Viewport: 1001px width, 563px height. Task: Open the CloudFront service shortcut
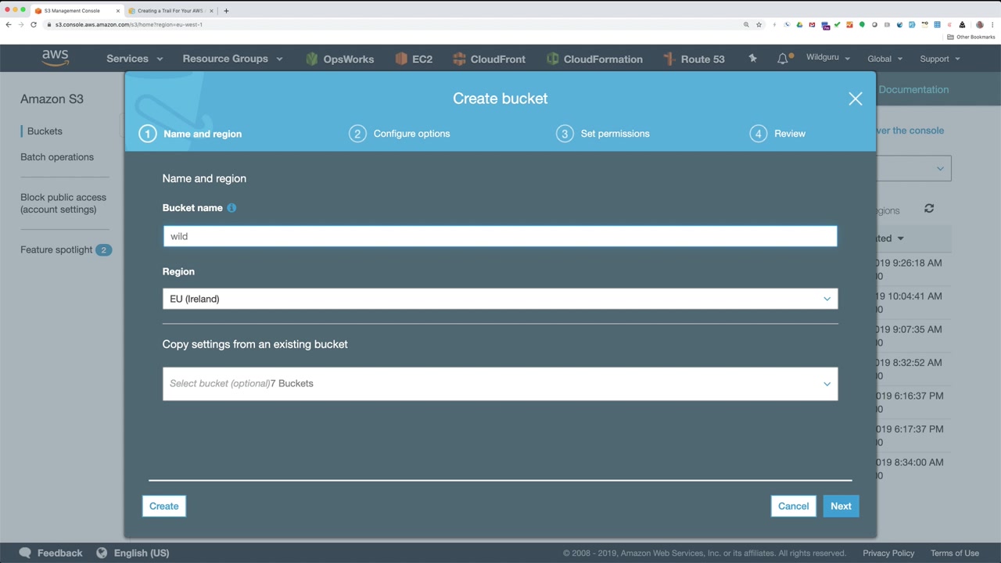(489, 59)
